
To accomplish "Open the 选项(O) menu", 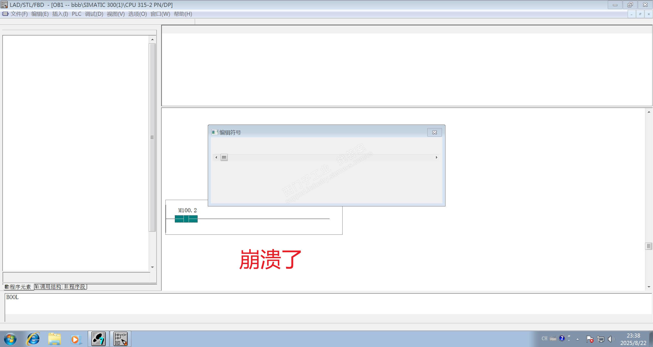I will coord(137,14).
